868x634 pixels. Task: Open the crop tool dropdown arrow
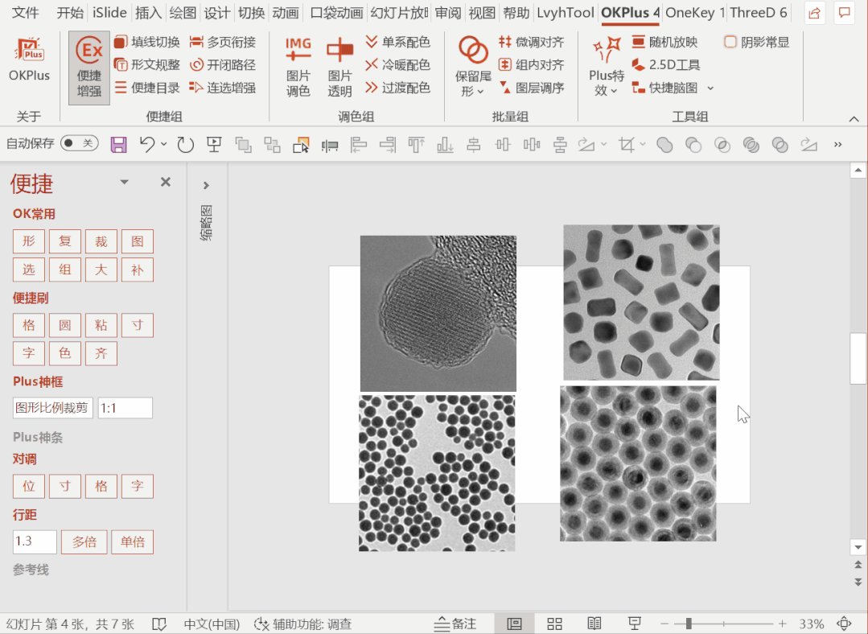coord(643,145)
